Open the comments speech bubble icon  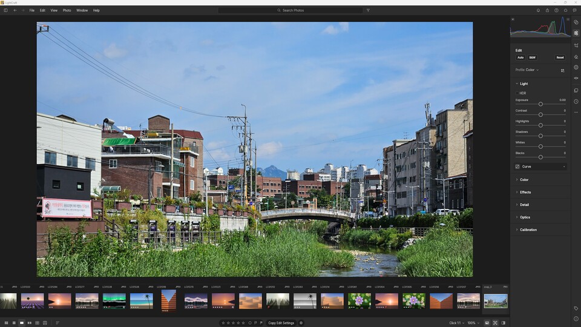[575, 10]
